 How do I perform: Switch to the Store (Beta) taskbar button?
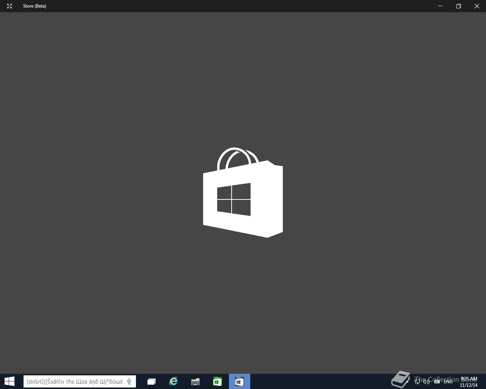[x=239, y=381]
